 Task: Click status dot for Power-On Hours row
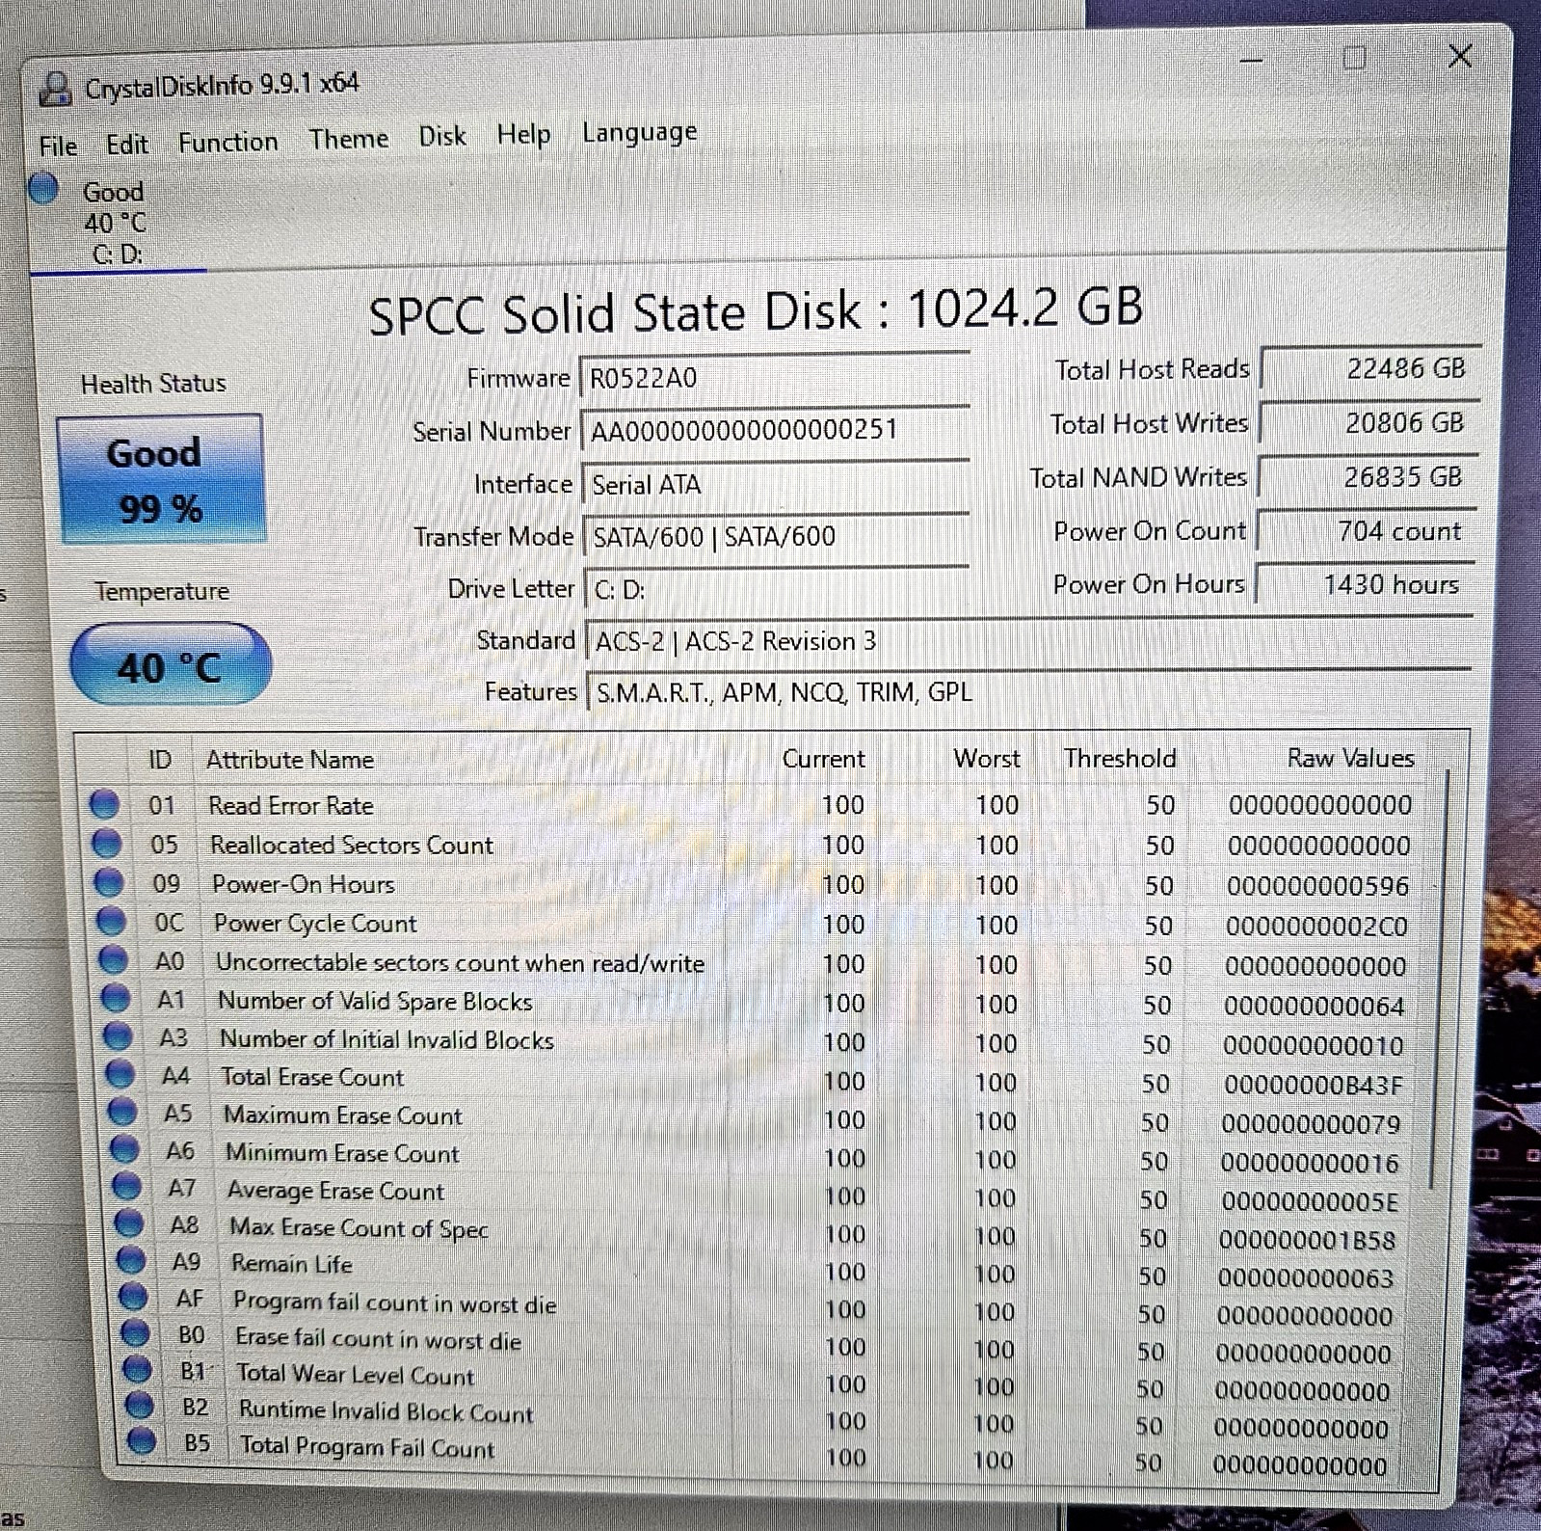tap(108, 882)
